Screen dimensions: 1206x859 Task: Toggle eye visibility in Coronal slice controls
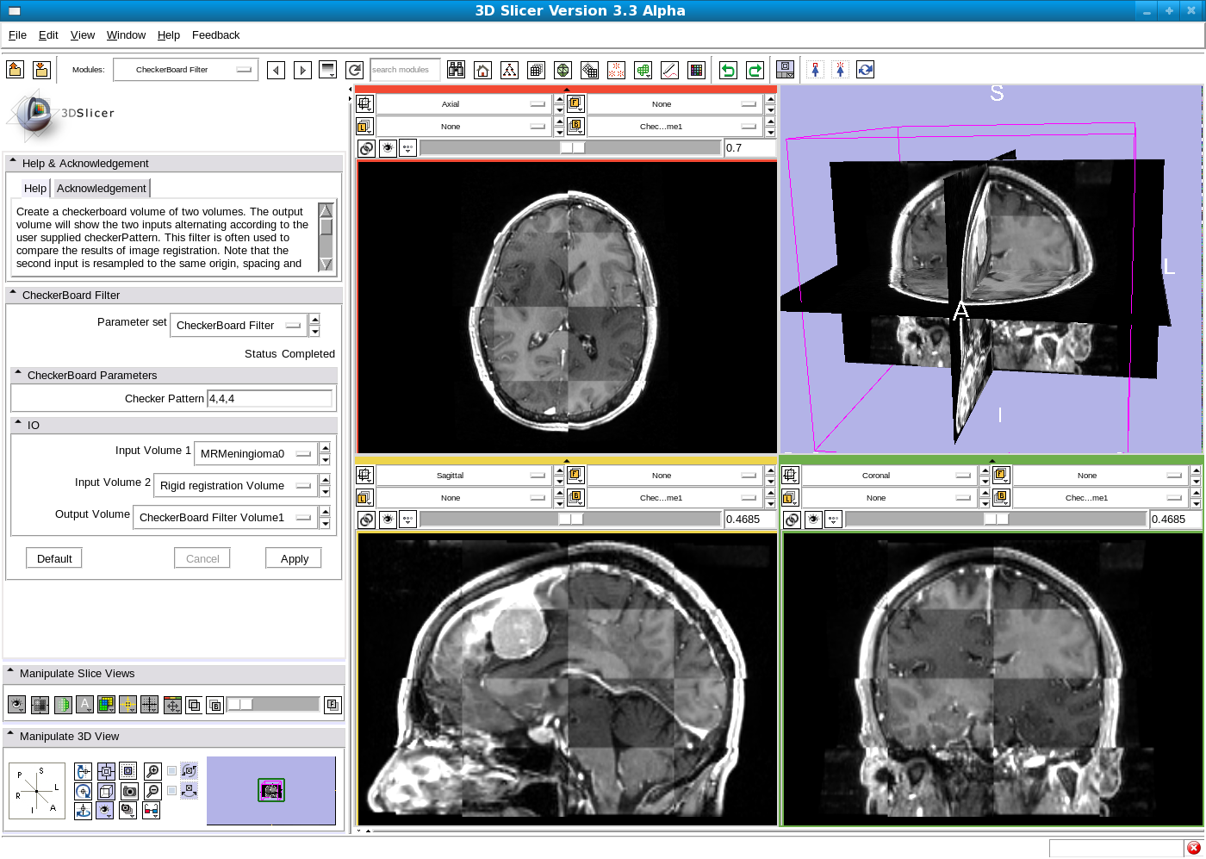[x=813, y=520]
